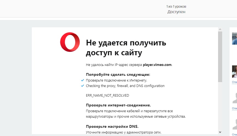The image size is (237, 136).
Task: Click "Проверьте подключение к Интернету." suggestion
Action: [116, 80]
